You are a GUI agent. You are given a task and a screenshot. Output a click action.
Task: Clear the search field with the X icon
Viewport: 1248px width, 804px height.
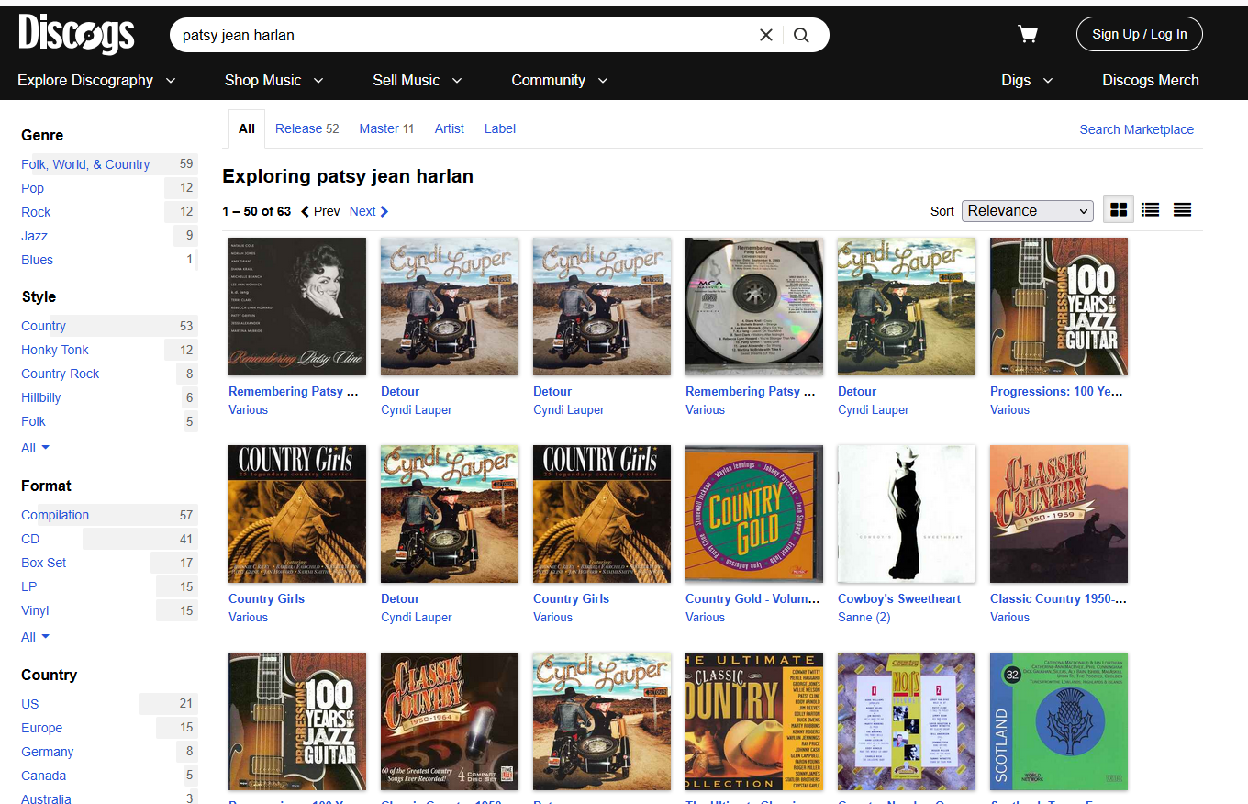[766, 35]
